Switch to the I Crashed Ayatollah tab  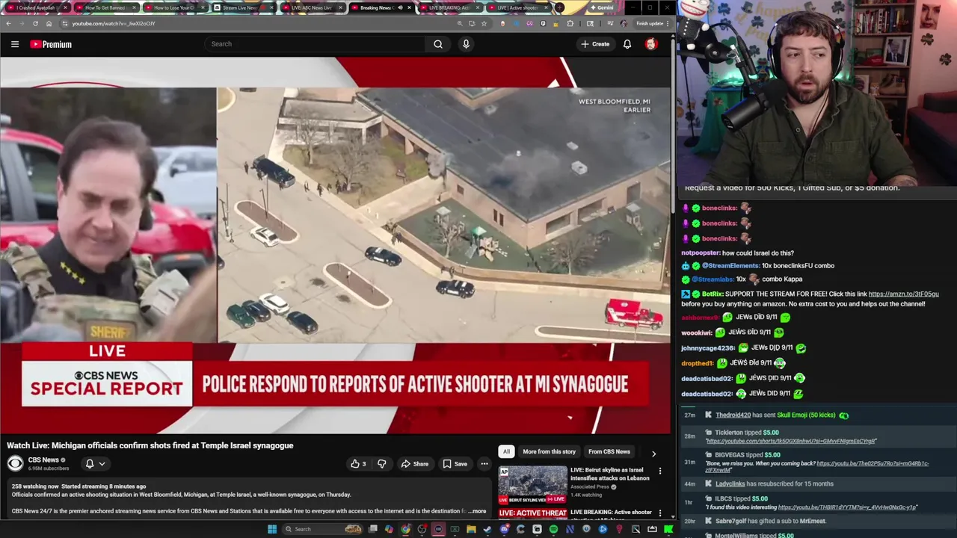pos(37,7)
